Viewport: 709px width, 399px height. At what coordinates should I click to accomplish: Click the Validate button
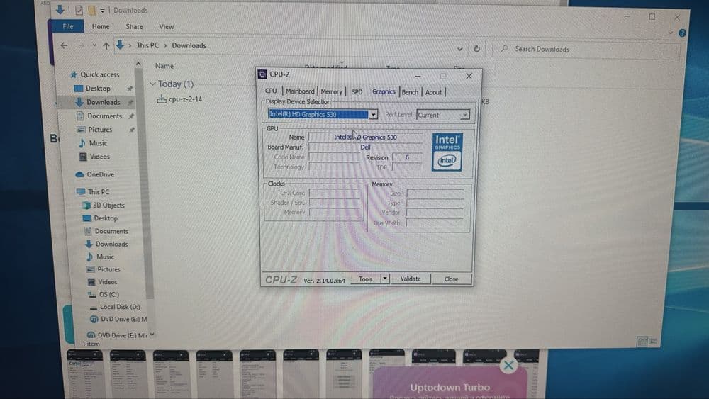411,279
